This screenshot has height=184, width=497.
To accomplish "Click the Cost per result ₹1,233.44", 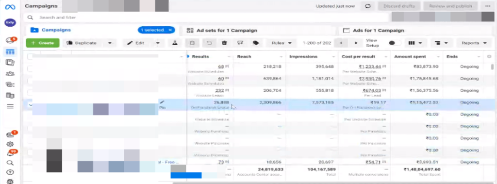I will pyautogui.click(x=369, y=67).
